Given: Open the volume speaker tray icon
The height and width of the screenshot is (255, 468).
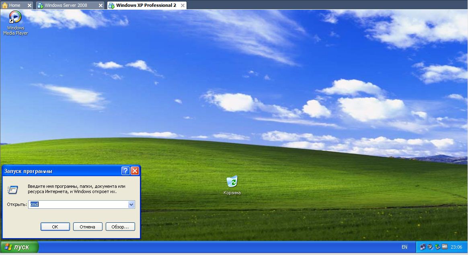Looking at the screenshot, I should [430, 247].
